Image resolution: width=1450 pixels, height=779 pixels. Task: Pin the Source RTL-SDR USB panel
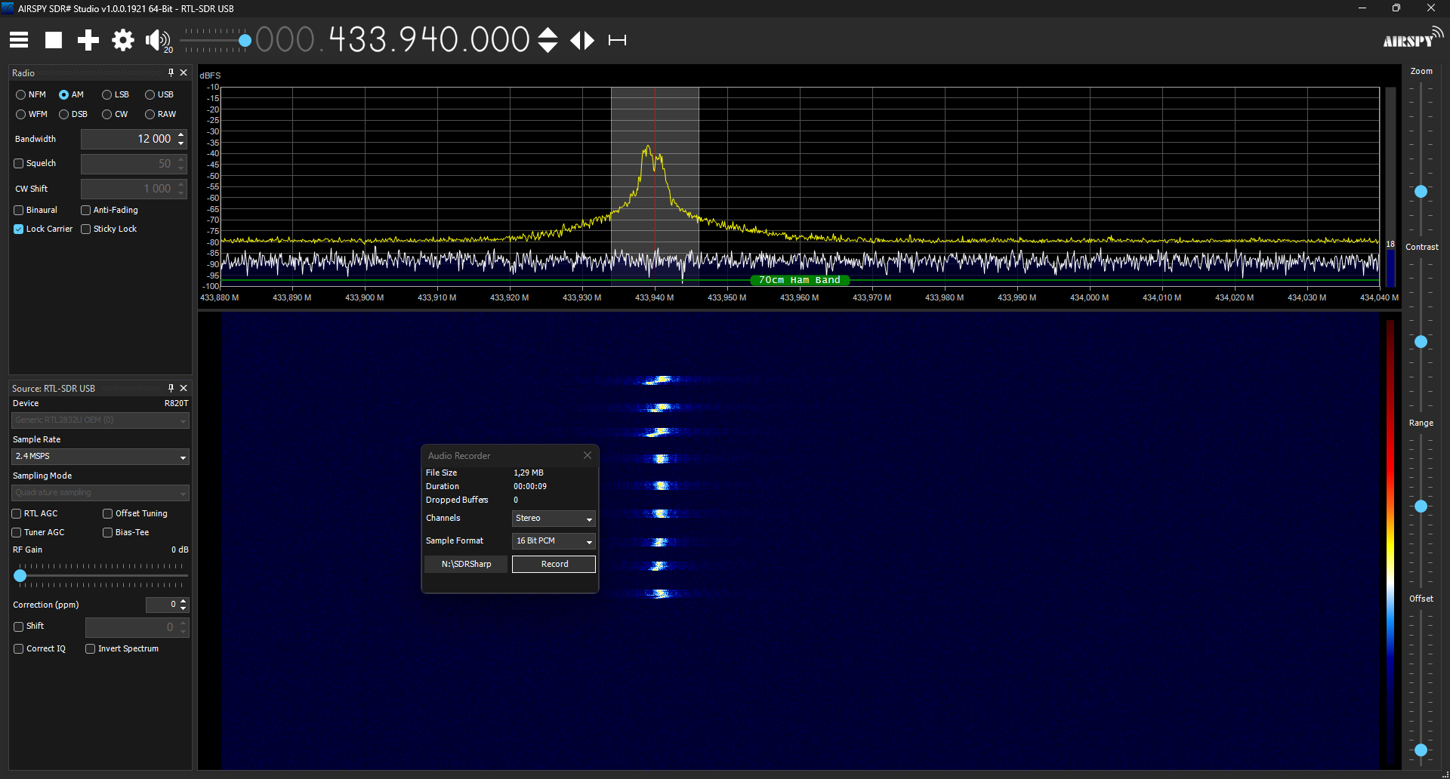click(171, 388)
